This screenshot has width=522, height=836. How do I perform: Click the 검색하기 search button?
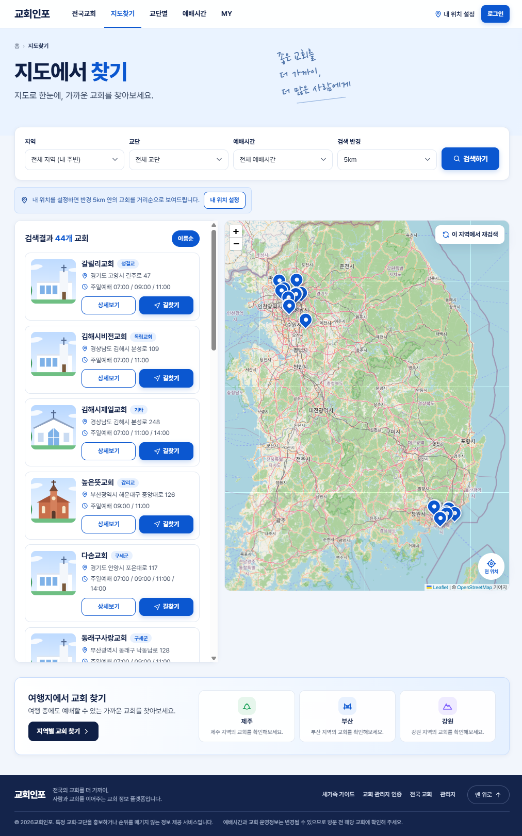470,159
